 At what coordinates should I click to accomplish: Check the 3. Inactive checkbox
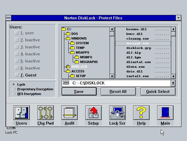point(17,47)
